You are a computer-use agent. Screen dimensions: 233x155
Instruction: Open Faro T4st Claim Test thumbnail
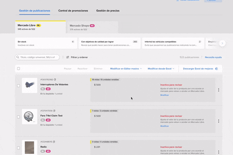[x=30, y=117]
